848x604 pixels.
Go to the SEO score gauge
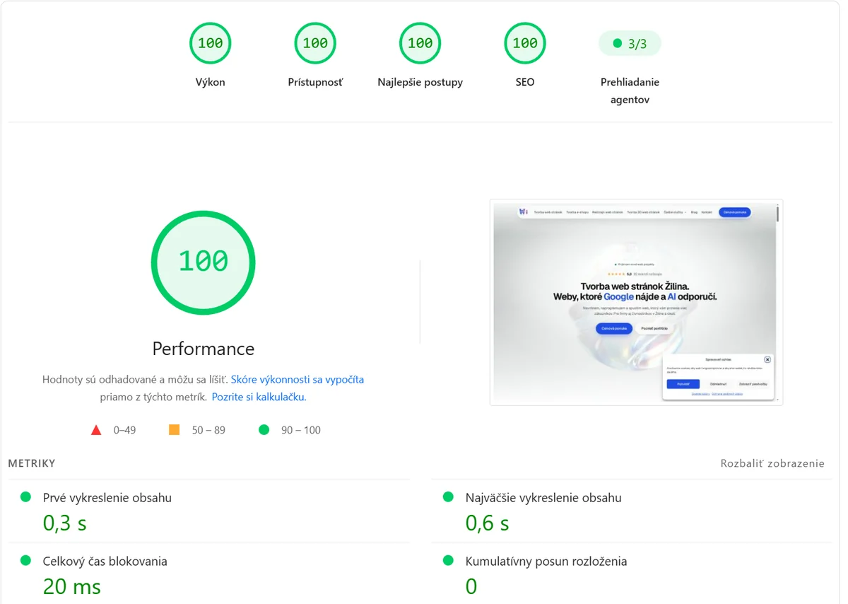tap(525, 43)
